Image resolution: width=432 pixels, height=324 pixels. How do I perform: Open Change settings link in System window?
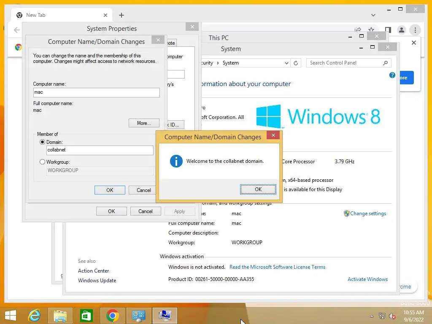[x=368, y=213]
